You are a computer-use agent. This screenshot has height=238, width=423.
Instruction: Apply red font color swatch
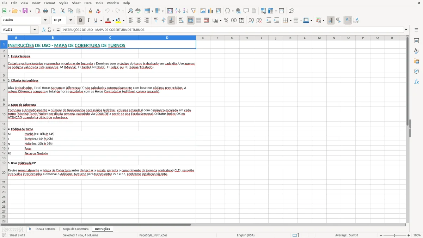click(108, 20)
